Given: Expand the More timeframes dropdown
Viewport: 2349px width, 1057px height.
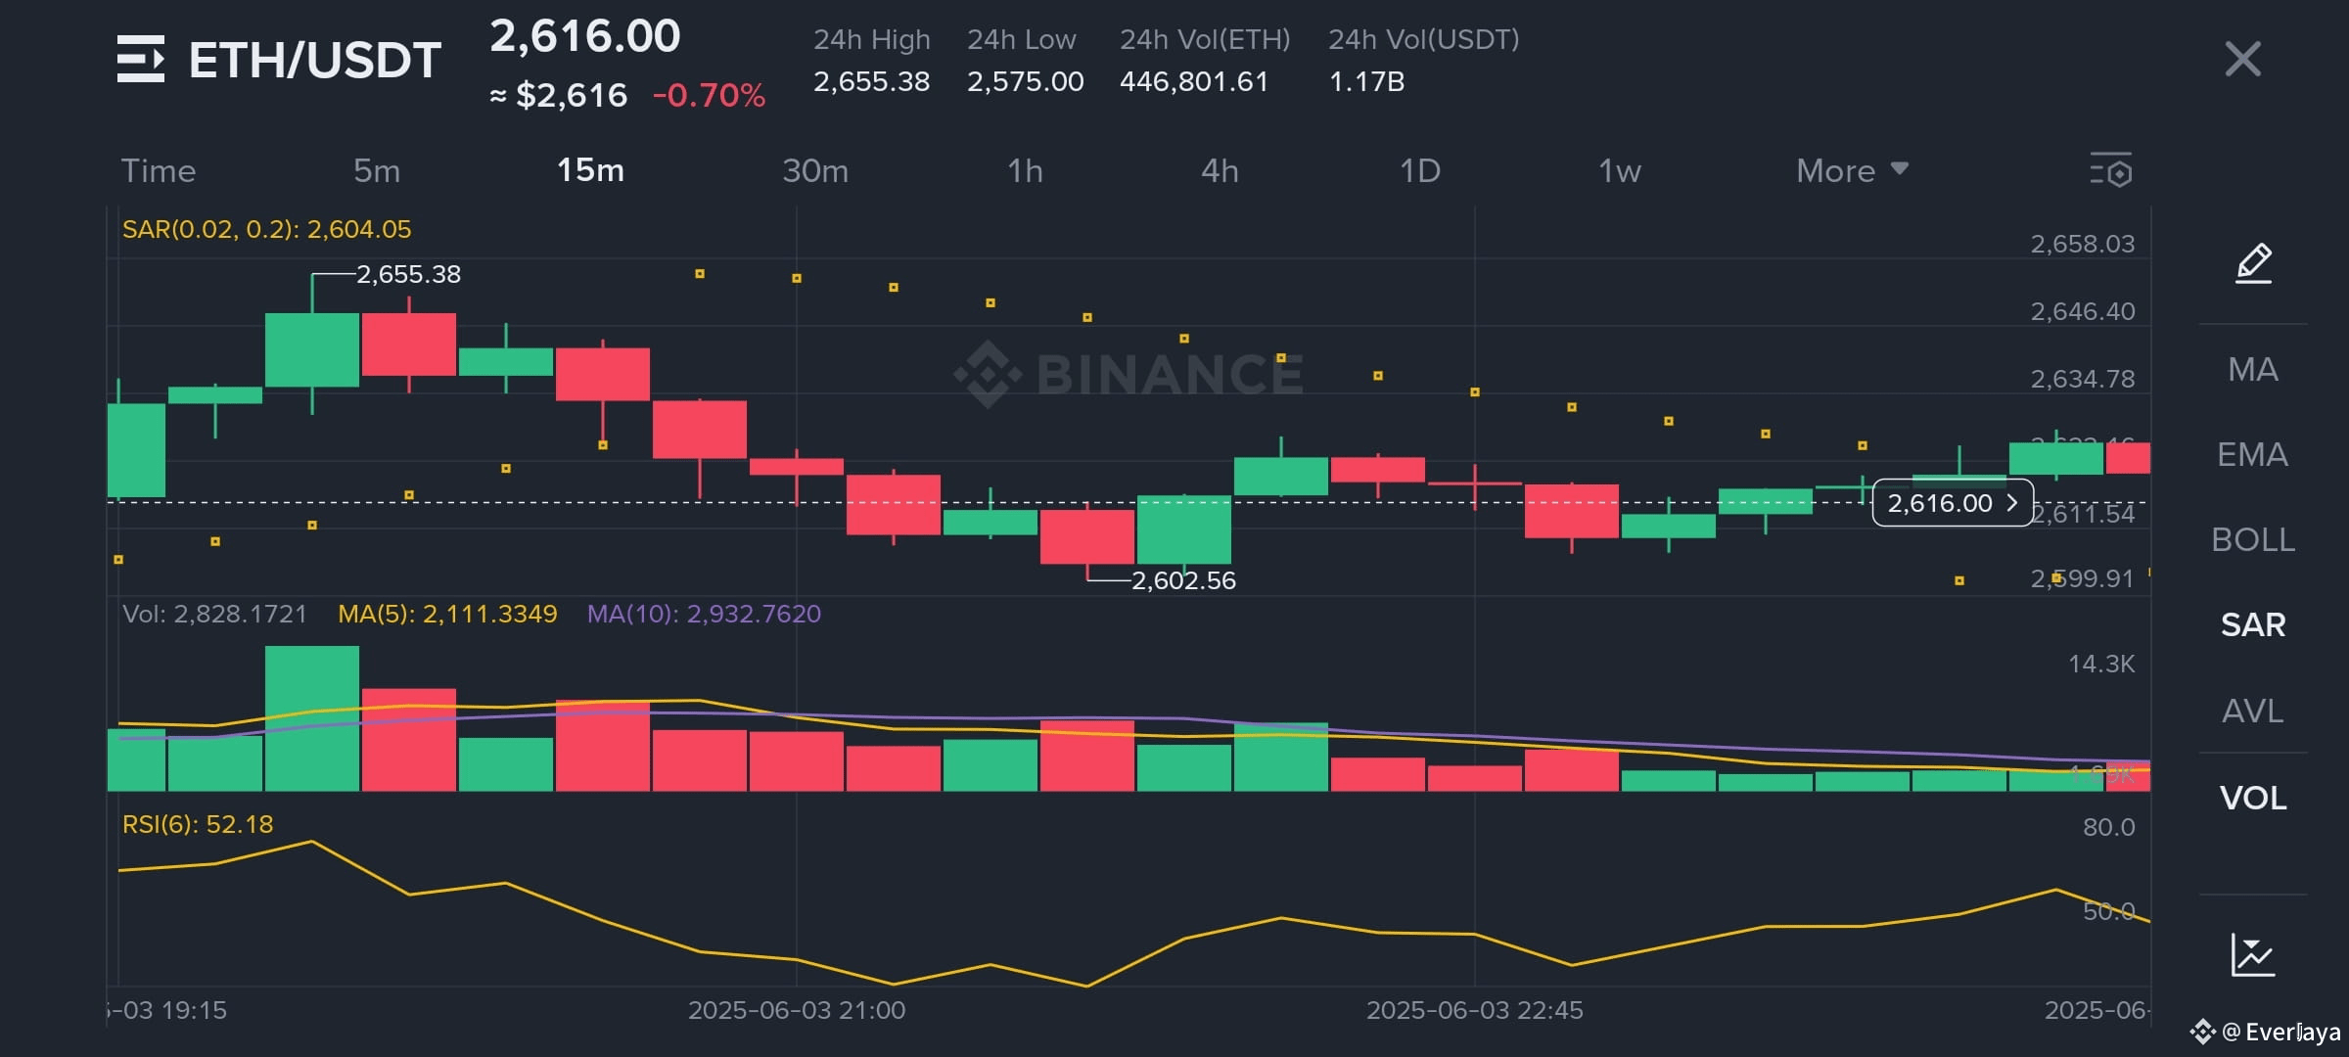Looking at the screenshot, I should (x=1851, y=171).
